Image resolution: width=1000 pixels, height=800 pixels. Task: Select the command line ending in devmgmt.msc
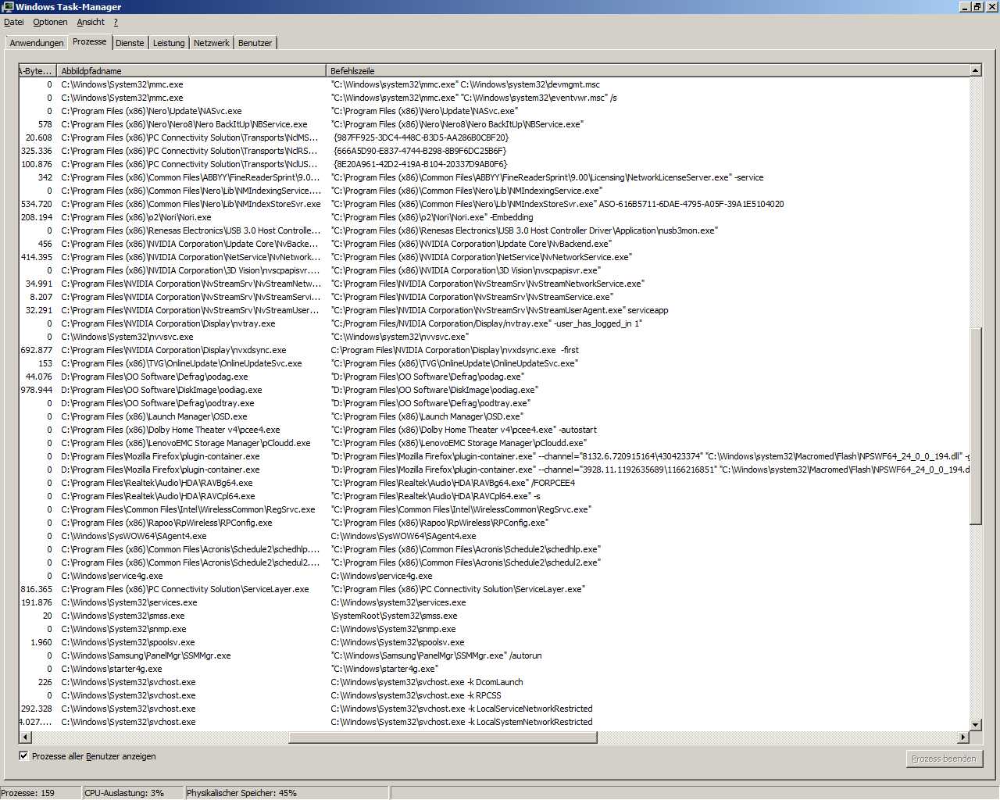466,84
